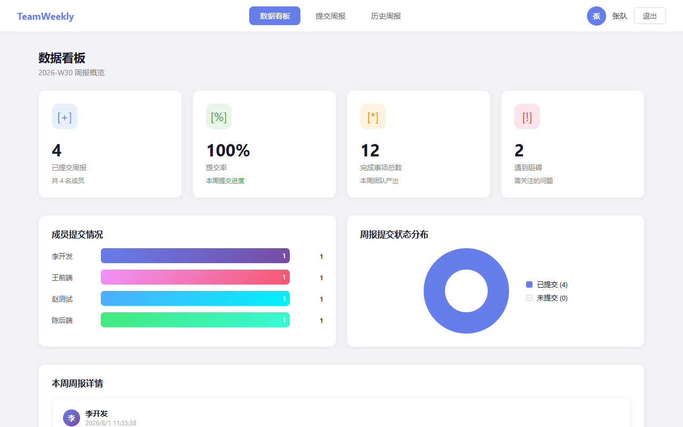Click the 李 avatar in report details

click(72, 418)
